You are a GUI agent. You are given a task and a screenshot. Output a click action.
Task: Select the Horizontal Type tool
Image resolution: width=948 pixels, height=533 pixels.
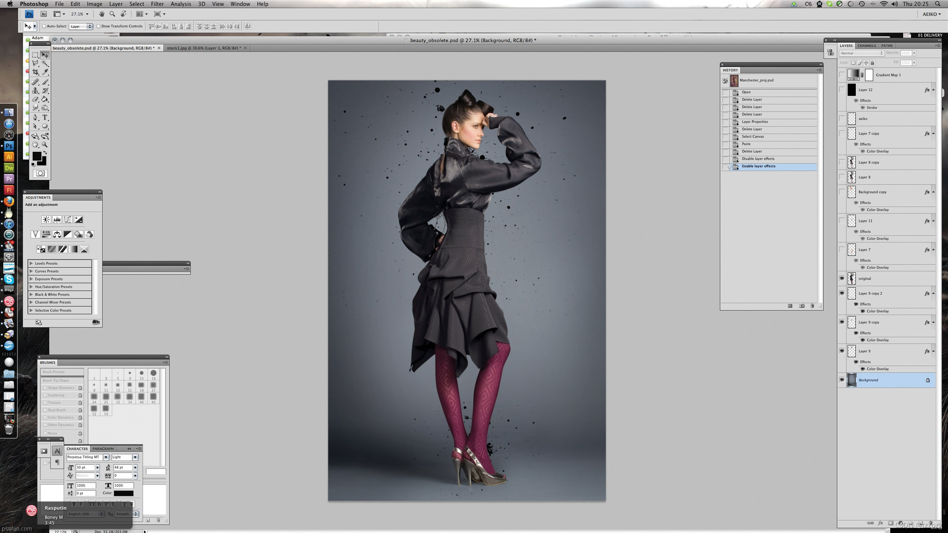click(45, 117)
